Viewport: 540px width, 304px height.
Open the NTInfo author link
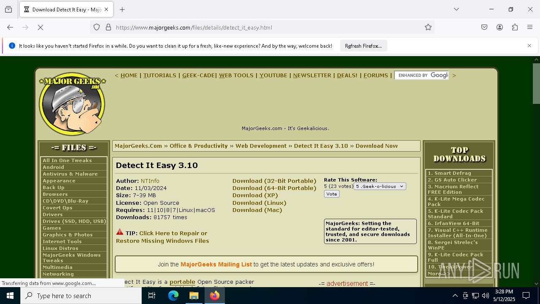tap(150, 181)
